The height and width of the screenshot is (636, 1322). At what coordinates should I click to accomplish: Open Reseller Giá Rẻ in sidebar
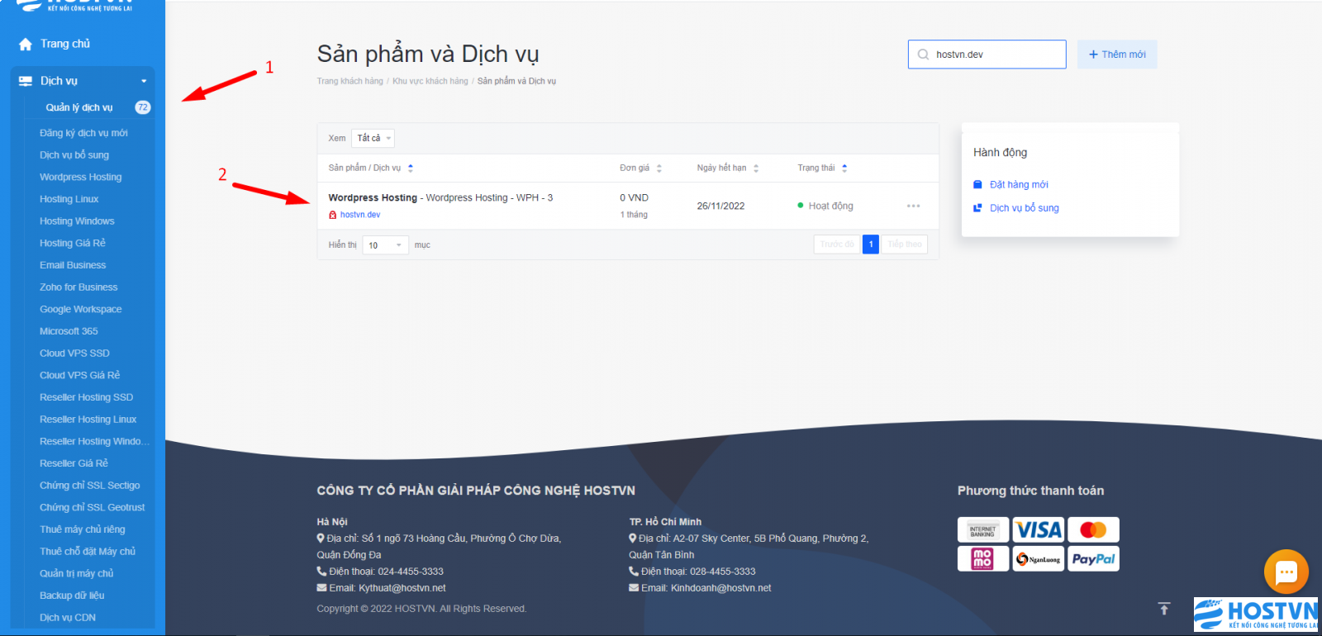74,463
